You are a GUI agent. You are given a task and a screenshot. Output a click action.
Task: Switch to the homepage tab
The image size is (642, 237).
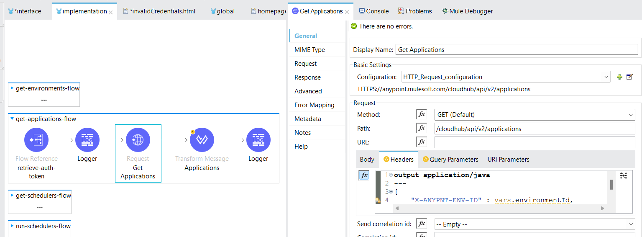[x=269, y=11]
